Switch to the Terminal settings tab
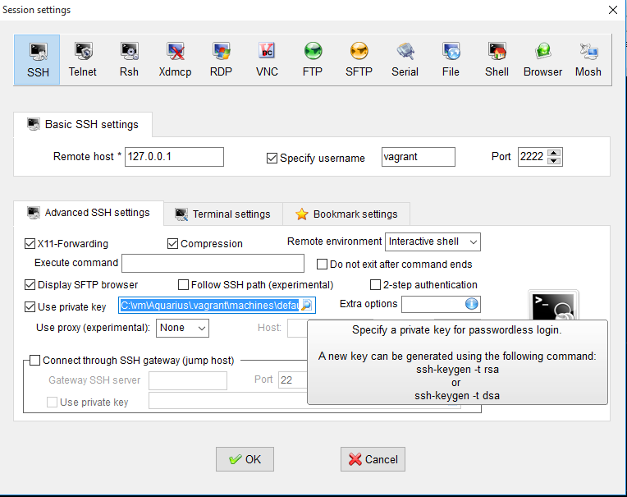This screenshot has width=627, height=497. pos(222,214)
